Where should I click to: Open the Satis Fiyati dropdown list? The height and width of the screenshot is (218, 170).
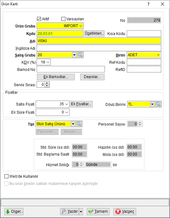67,104
